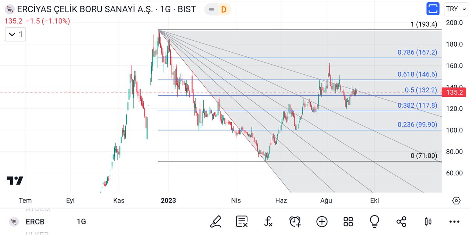Add a symbol using the plus circle icon
Screen dimensions: 470x235
322,222
